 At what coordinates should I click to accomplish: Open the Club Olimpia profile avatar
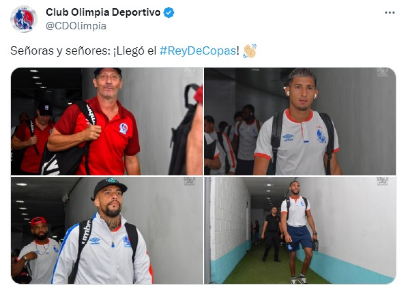point(24,19)
